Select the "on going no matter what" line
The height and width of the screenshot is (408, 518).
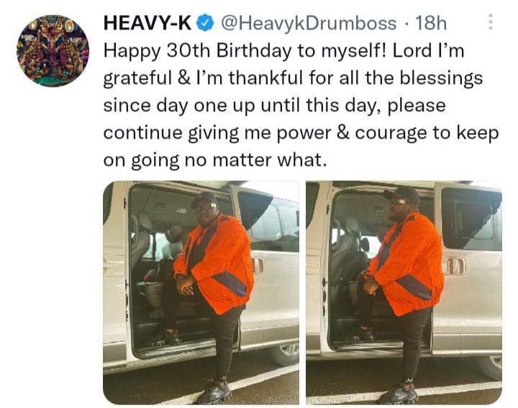215,160
